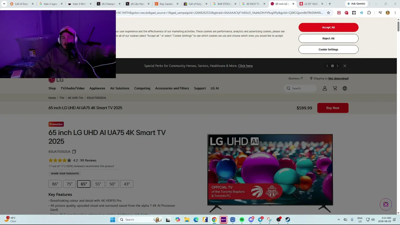Open Telegram from the taskbar
The image size is (400, 225).
(x=260, y=220)
